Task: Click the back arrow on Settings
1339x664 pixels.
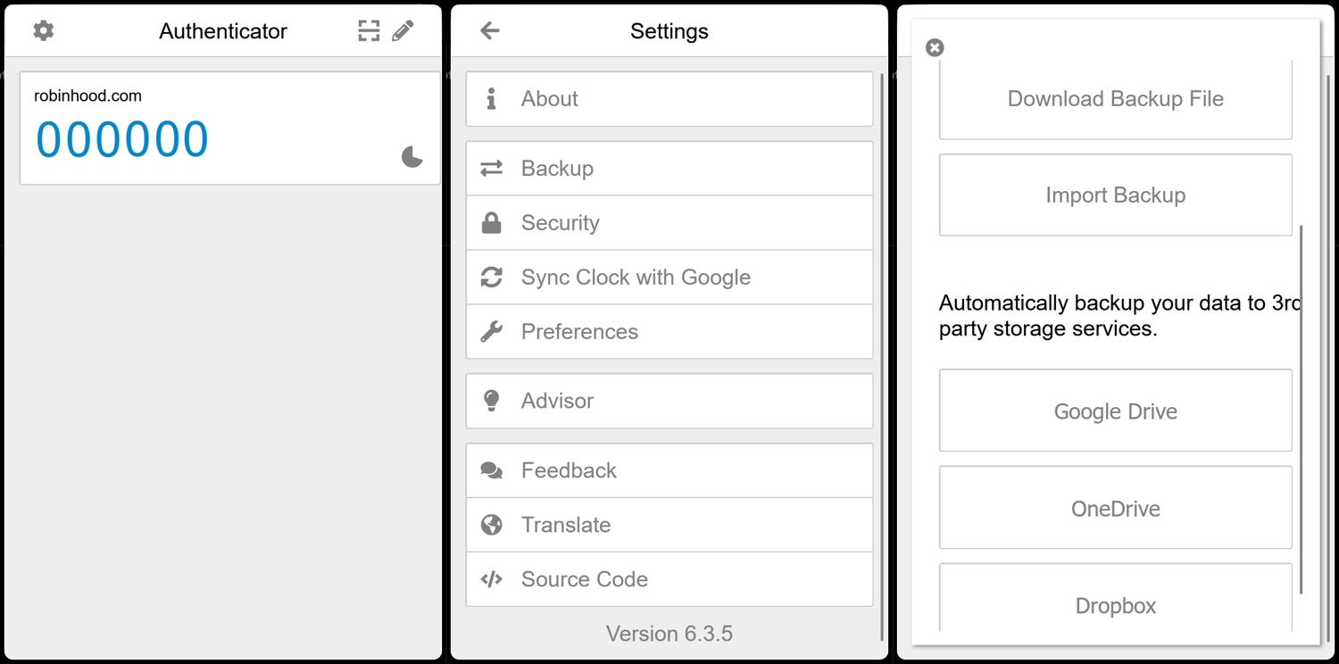Action: point(489,30)
